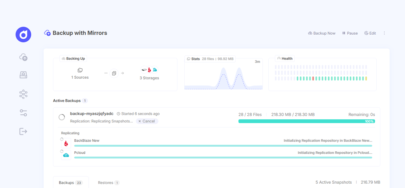
Task: Click the Remaining: 0s text
Action: coord(362,115)
